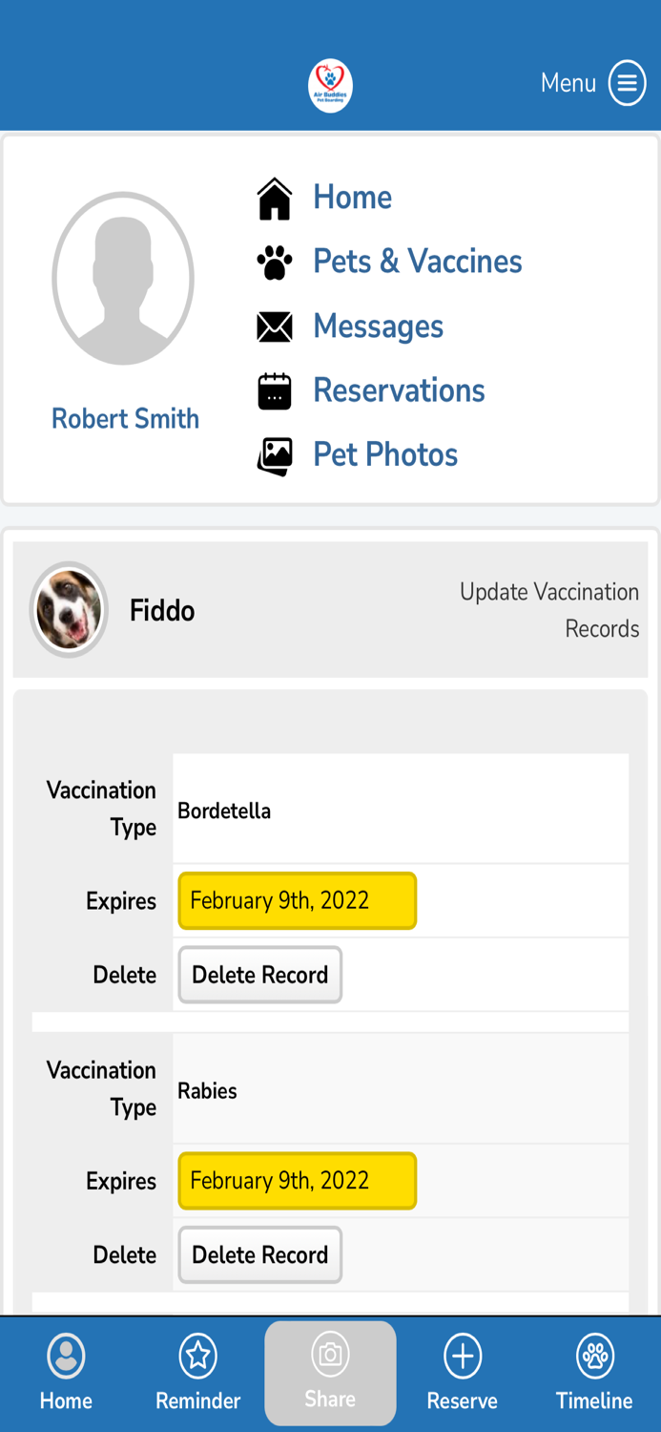Delete the Rabies vaccination record
661x1432 pixels.
[259, 1254]
